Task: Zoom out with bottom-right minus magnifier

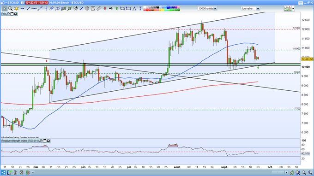Action: point(304,172)
